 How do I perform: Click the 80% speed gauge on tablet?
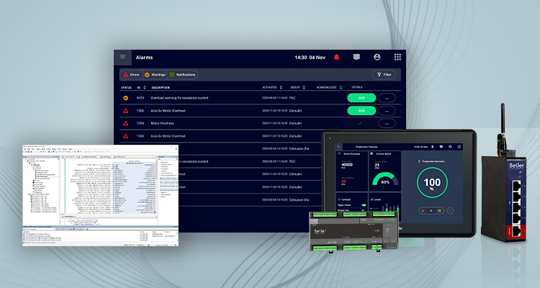coord(385,179)
